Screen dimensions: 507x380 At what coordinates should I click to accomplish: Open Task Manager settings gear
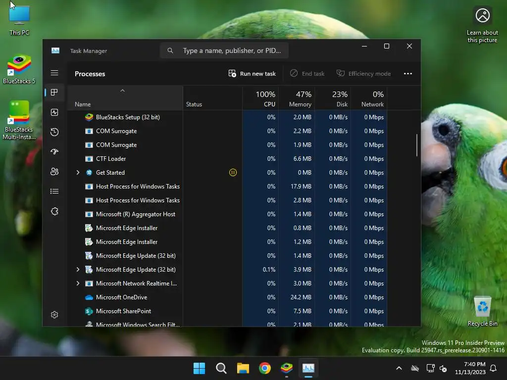coord(54,315)
